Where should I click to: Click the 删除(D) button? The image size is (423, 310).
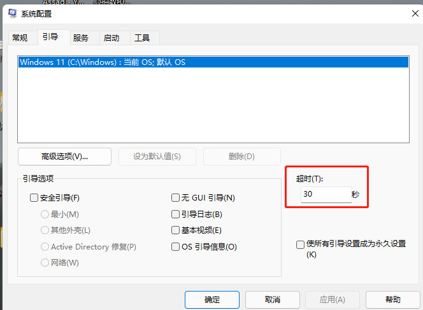pos(241,157)
